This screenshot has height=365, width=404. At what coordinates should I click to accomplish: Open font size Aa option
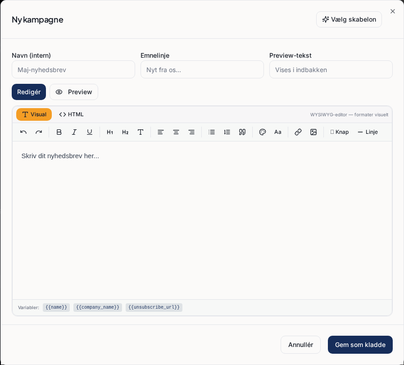[278, 132]
